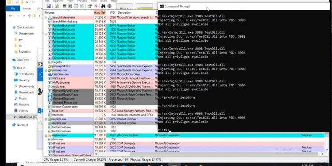
Task: Select the lsass.exe process row
Action: click(100, 111)
